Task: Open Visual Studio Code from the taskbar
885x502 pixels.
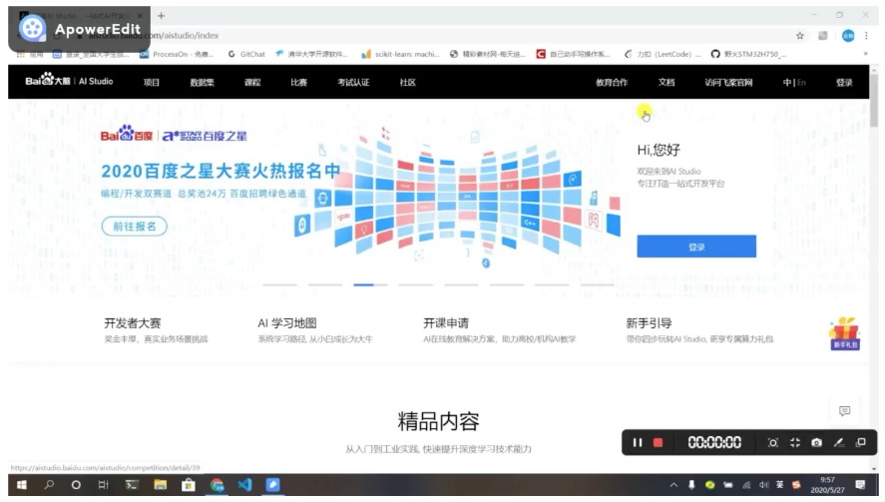Action: 244,485
